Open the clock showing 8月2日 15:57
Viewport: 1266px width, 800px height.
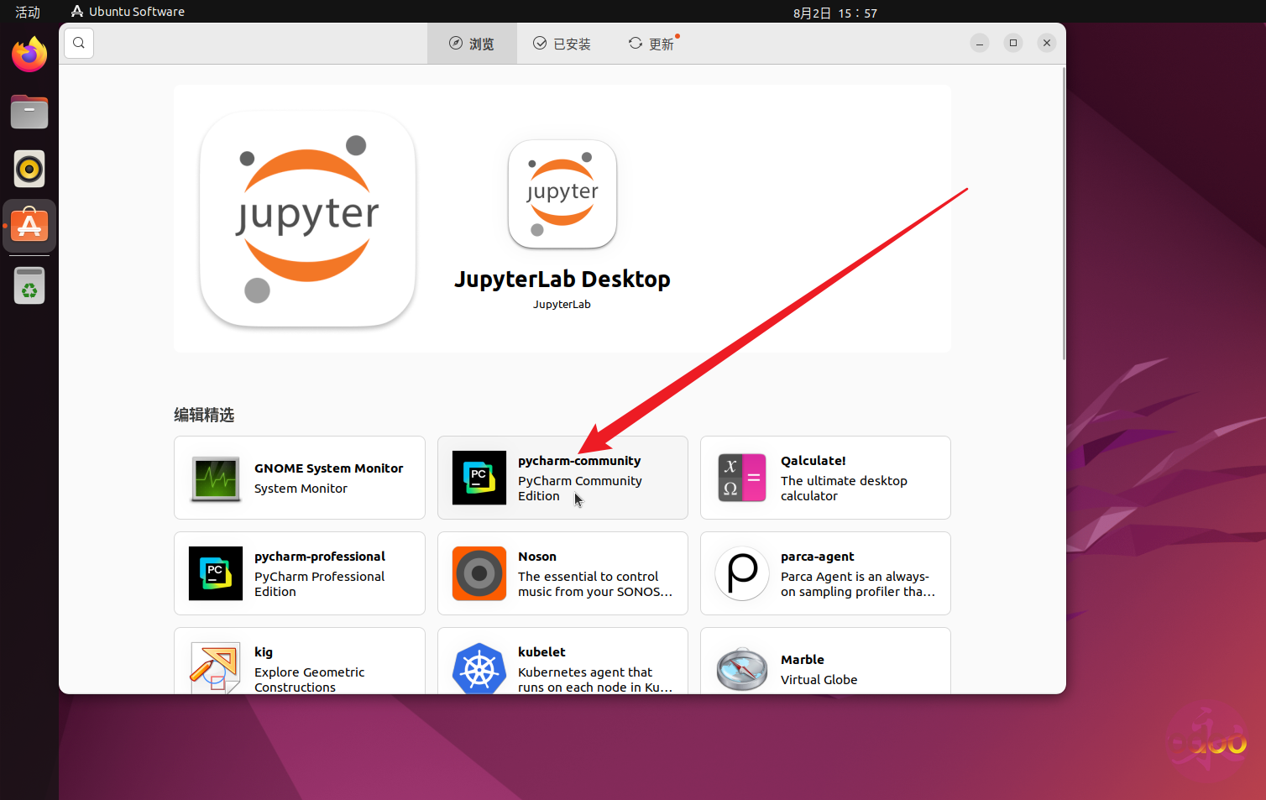point(834,13)
